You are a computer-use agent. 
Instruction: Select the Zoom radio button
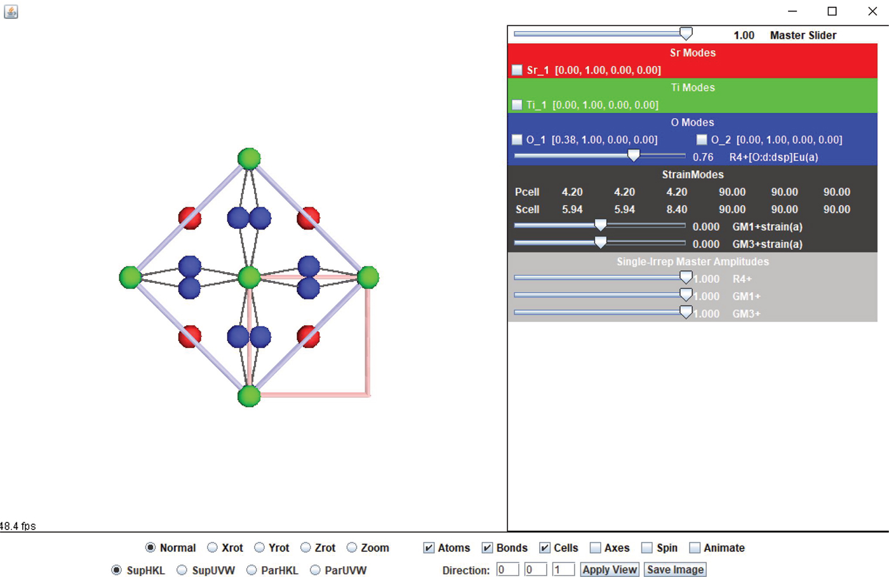[352, 547]
